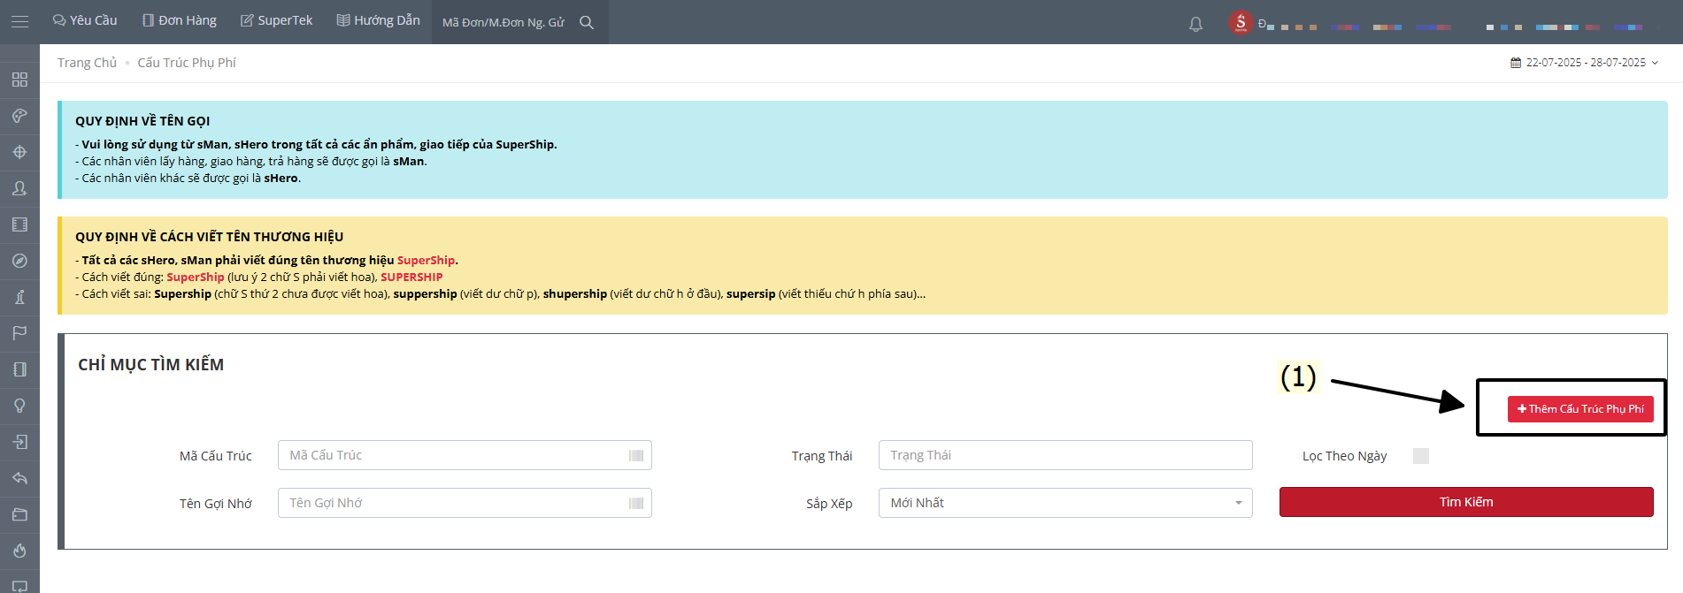Open the login arrow sidebar icon
Screen dimensions: 1683x593
click(19, 442)
